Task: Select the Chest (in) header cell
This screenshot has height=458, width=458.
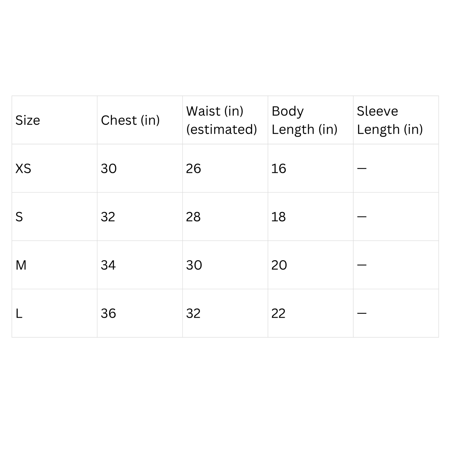Action: point(130,120)
